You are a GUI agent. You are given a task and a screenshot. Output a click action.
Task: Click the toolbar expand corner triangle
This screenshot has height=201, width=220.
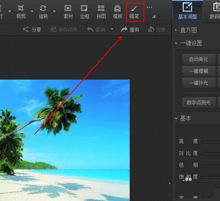tap(154, 17)
